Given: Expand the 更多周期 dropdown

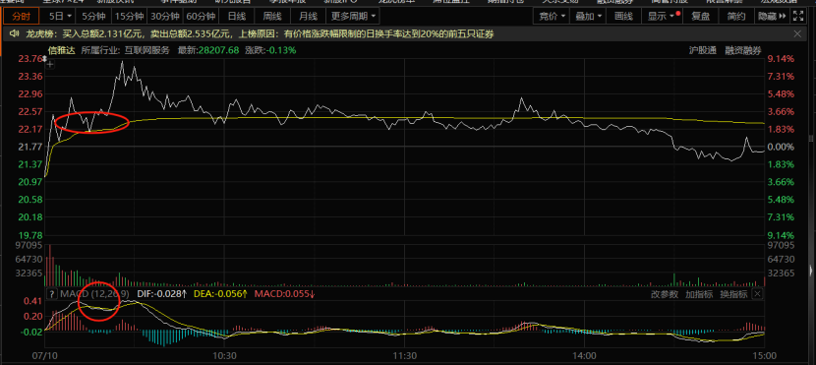Looking at the screenshot, I should [x=353, y=16].
